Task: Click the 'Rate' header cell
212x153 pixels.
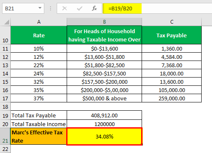Action: click(x=39, y=35)
